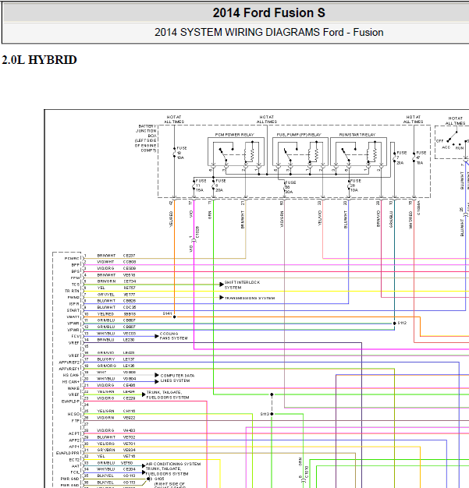Click the 'RUN/START RELAY' label

(x=357, y=135)
